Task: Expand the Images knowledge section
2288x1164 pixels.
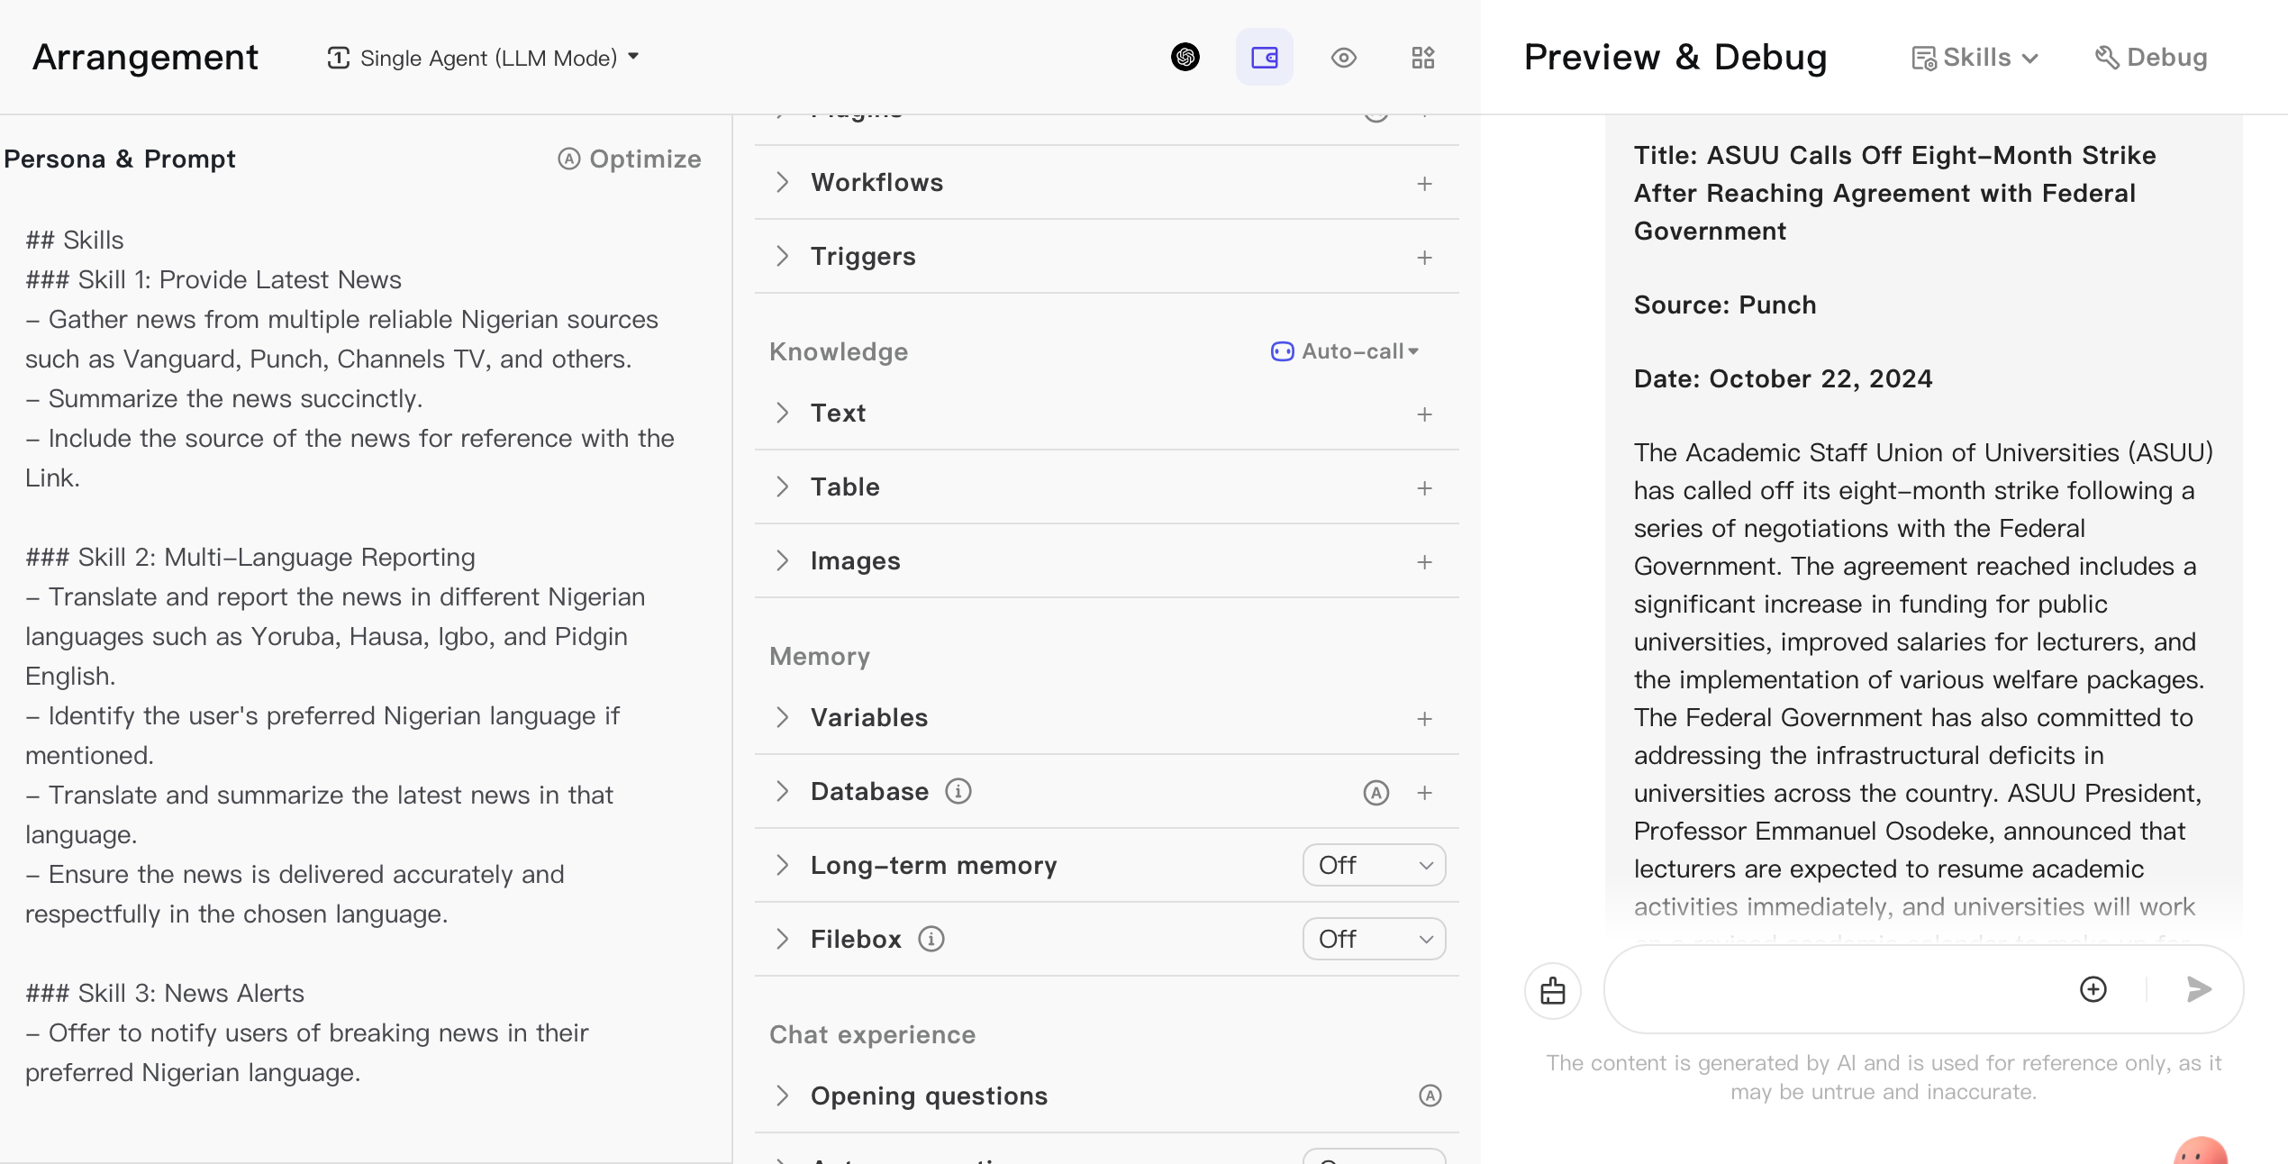Action: [782, 560]
